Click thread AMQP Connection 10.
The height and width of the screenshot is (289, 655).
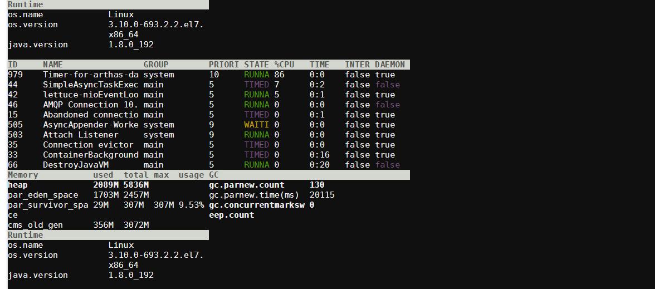91,105
